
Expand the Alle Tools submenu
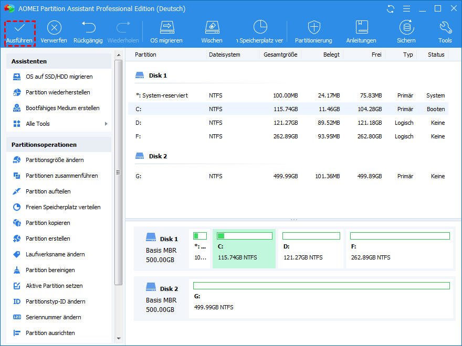click(106, 124)
